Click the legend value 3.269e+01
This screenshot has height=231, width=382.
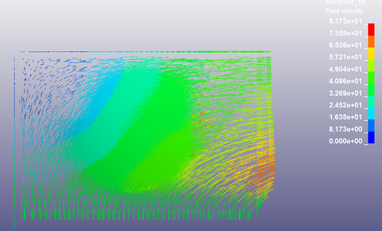point(345,93)
